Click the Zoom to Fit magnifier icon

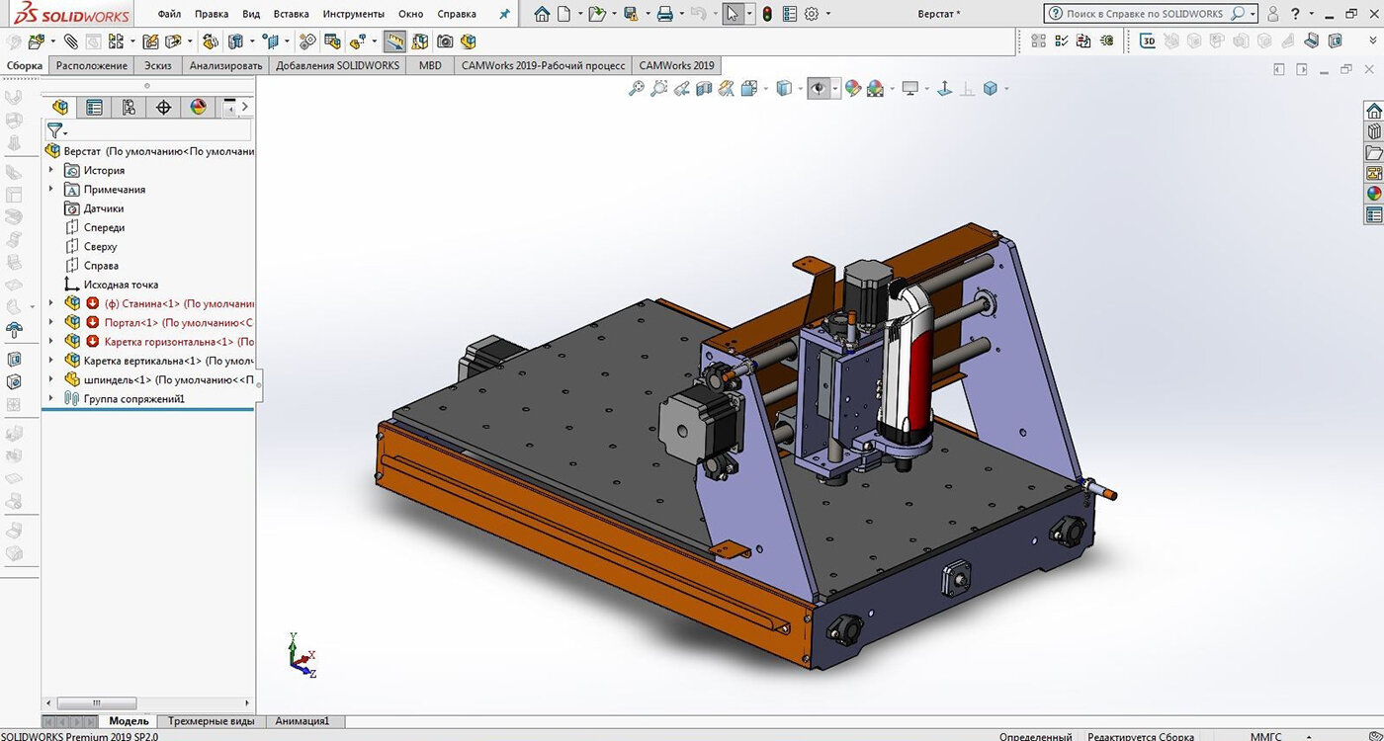[636, 89]
